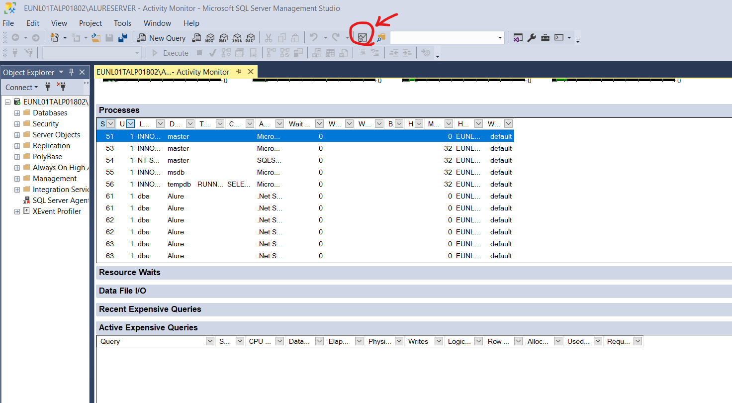This screenshot has width=732, height=403.
Task: Open the Toolbox briefcase icon
Action: point(545,38)
